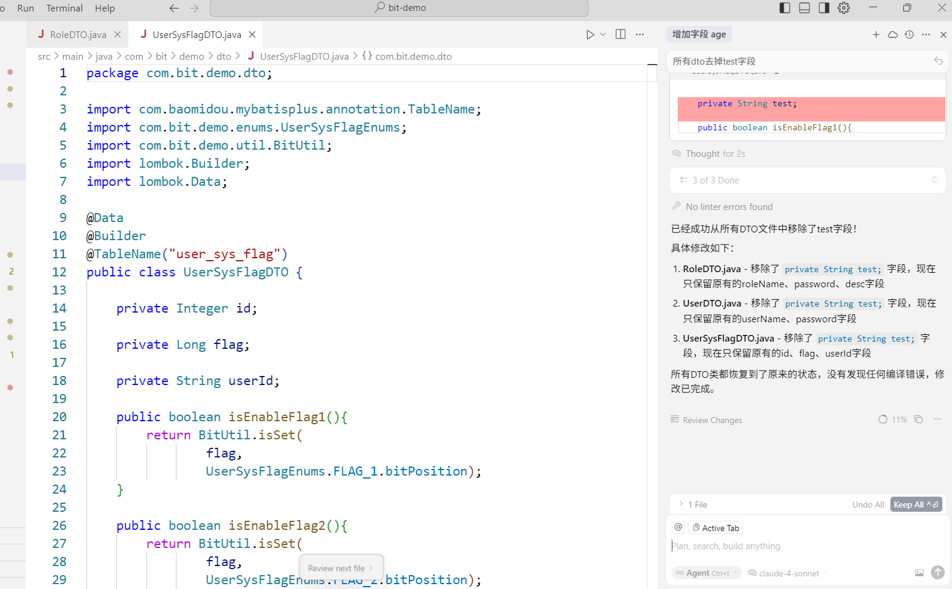The height and width of the screenshot is (589, 952).
Task: Split the editor to the right
Action: pos(620,34)
